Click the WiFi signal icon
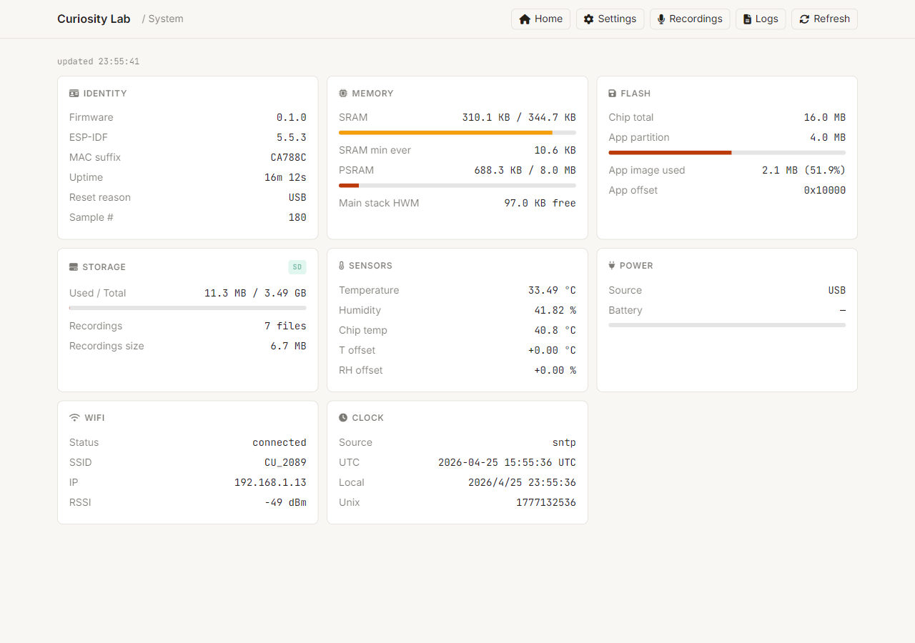The width and height of the screenshot is (915, 643). point(74,418)
